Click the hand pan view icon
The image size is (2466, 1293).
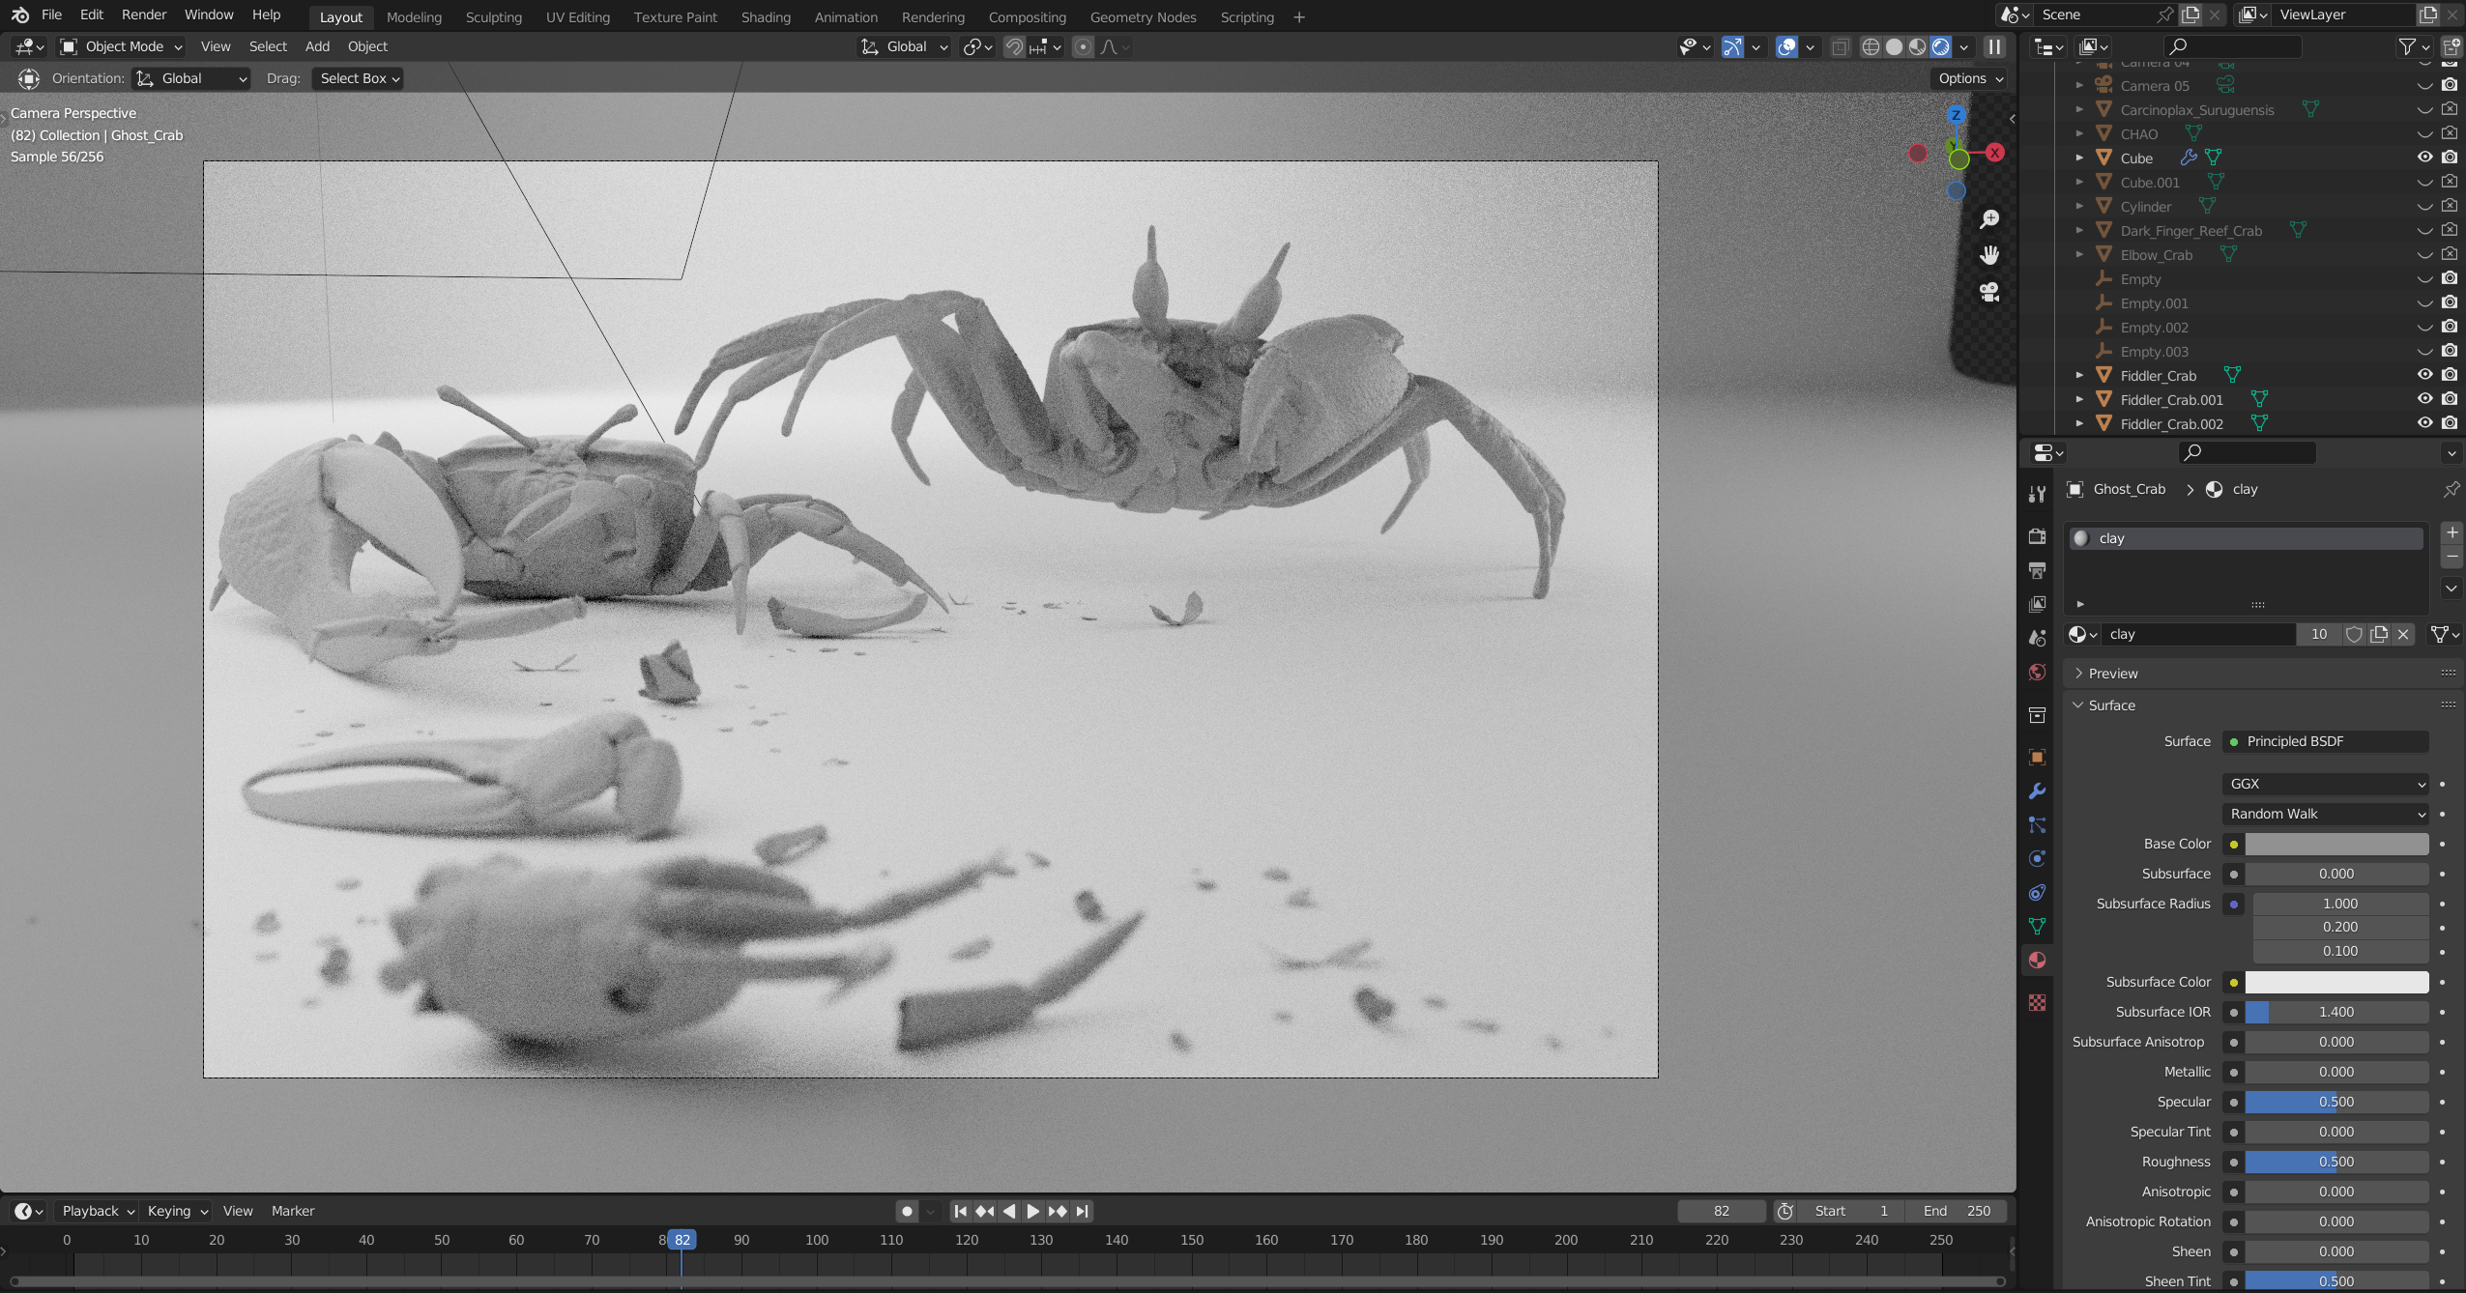tap(1988, 255)
